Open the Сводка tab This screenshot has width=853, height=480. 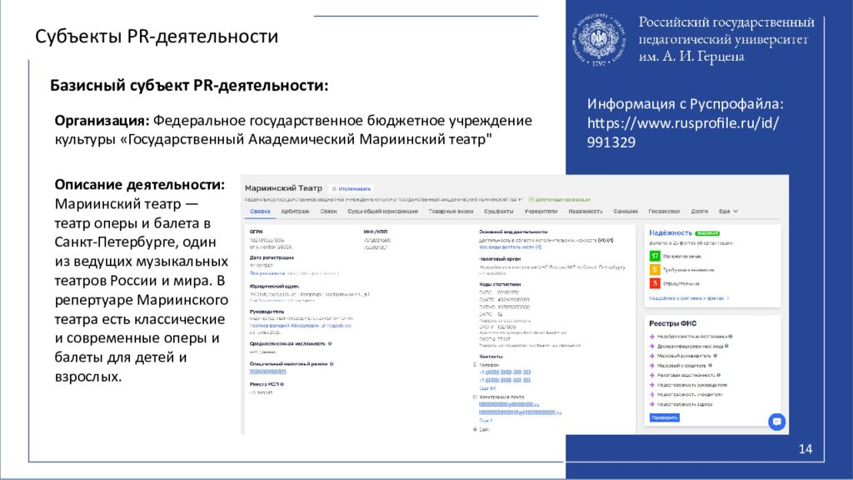tap(260, 211)
